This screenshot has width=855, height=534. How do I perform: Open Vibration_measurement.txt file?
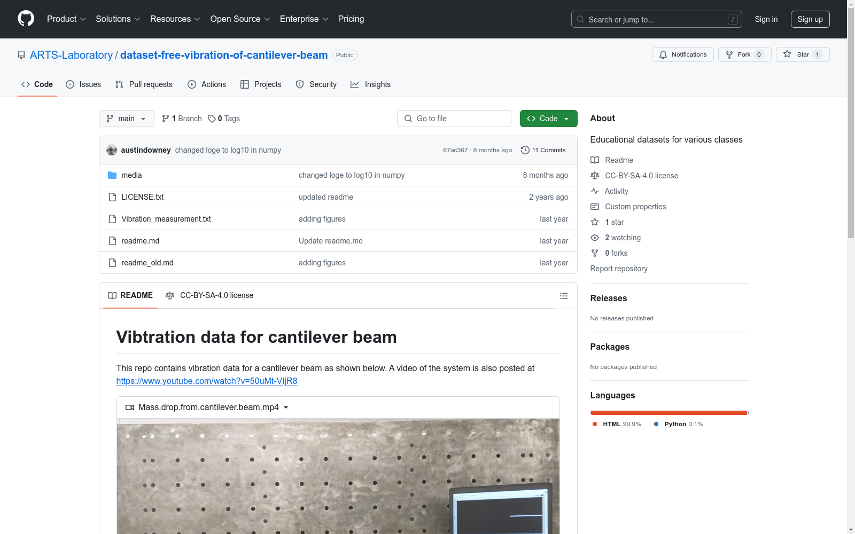tap(166, 219)
